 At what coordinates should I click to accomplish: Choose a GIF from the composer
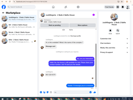[51, 92]
